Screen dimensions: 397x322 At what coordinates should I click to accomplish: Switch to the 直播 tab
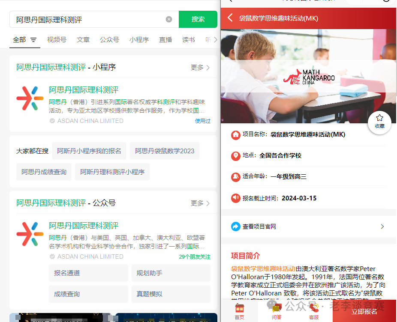click(165, 40)
